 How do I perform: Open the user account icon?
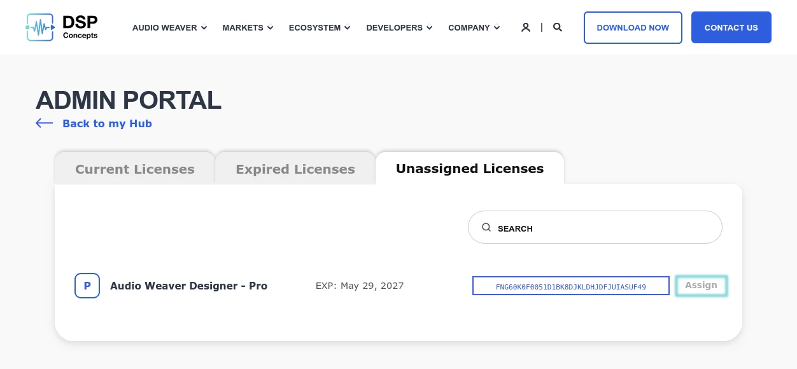pos(526,27)
